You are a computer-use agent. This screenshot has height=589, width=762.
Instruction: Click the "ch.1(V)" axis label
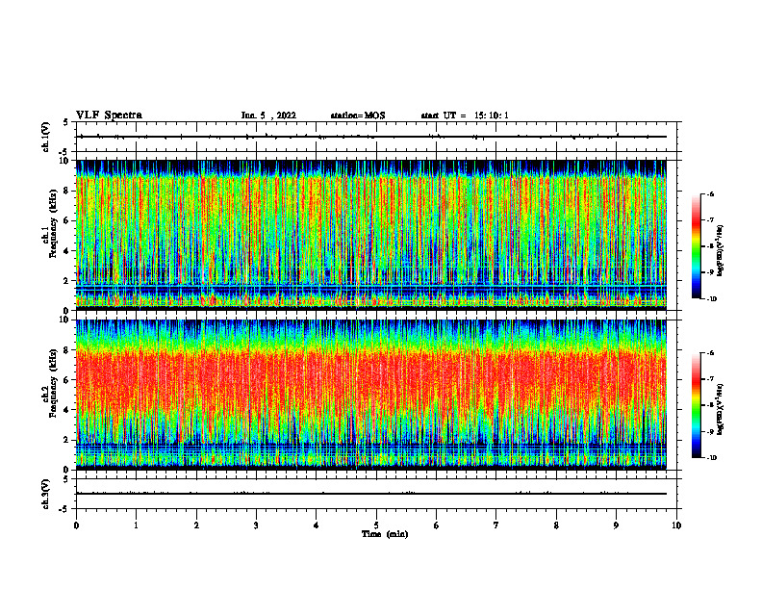pos(45,137)
